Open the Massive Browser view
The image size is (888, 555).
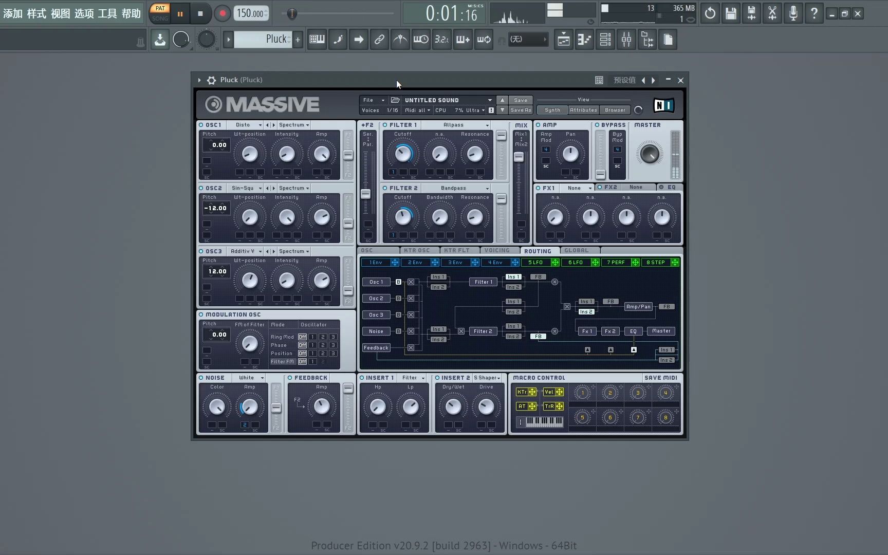tap(615, 110)
